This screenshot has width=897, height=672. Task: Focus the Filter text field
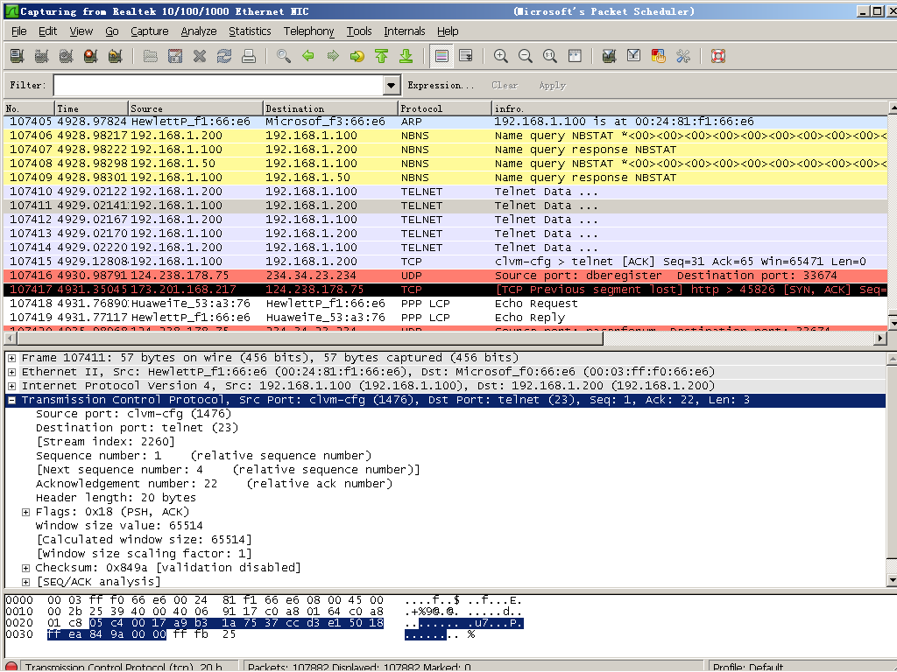coord(220,85)
